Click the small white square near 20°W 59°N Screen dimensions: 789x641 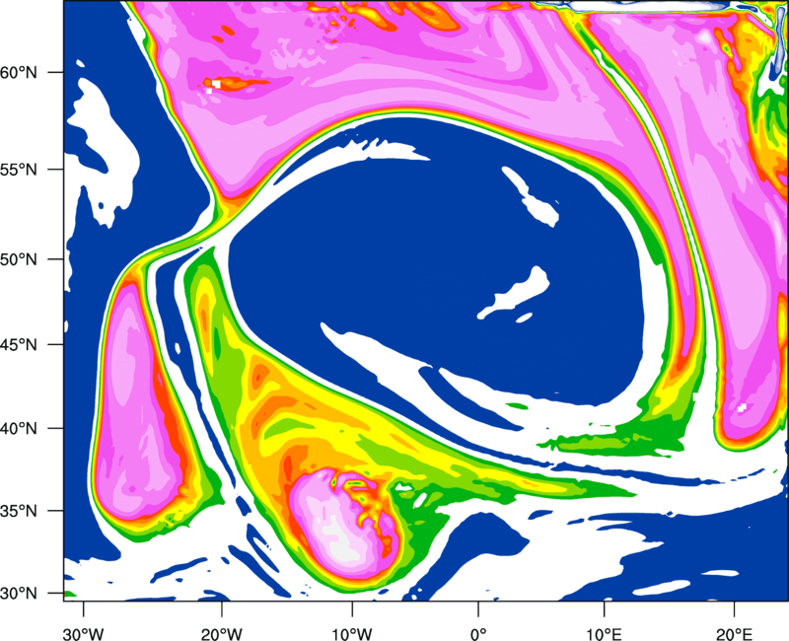[216, 84]
